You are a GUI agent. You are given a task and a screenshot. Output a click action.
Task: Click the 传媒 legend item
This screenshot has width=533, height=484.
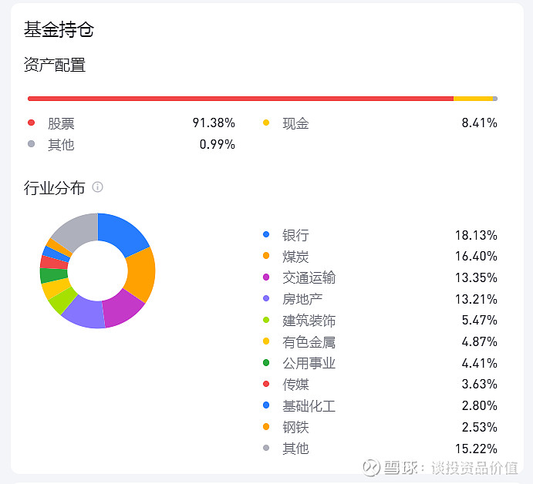point(295,385)
